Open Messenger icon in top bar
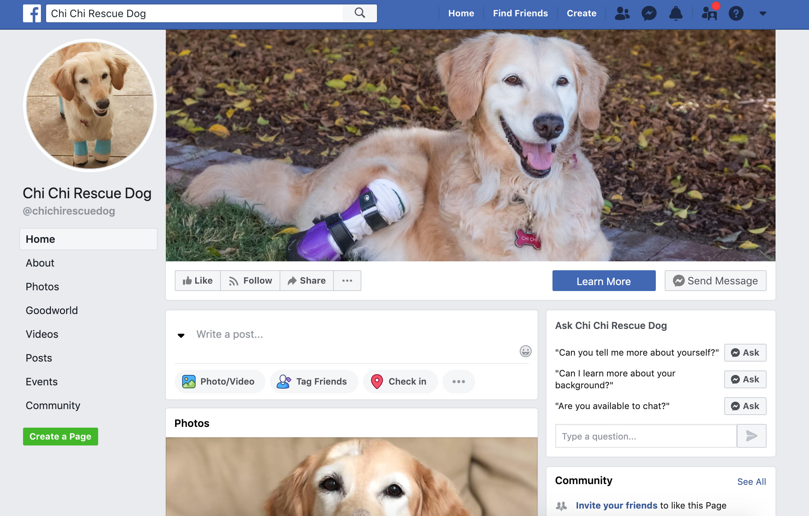The height and width of the screenshot is (516, 809). click(649, 13)
